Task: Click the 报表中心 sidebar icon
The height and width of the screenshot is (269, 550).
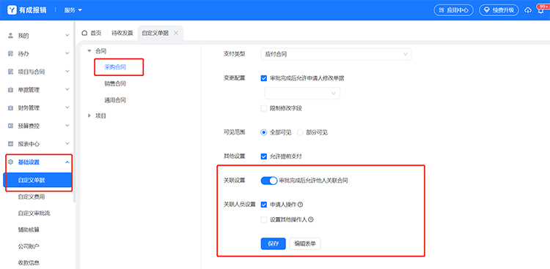Action: tap(10, 144)
